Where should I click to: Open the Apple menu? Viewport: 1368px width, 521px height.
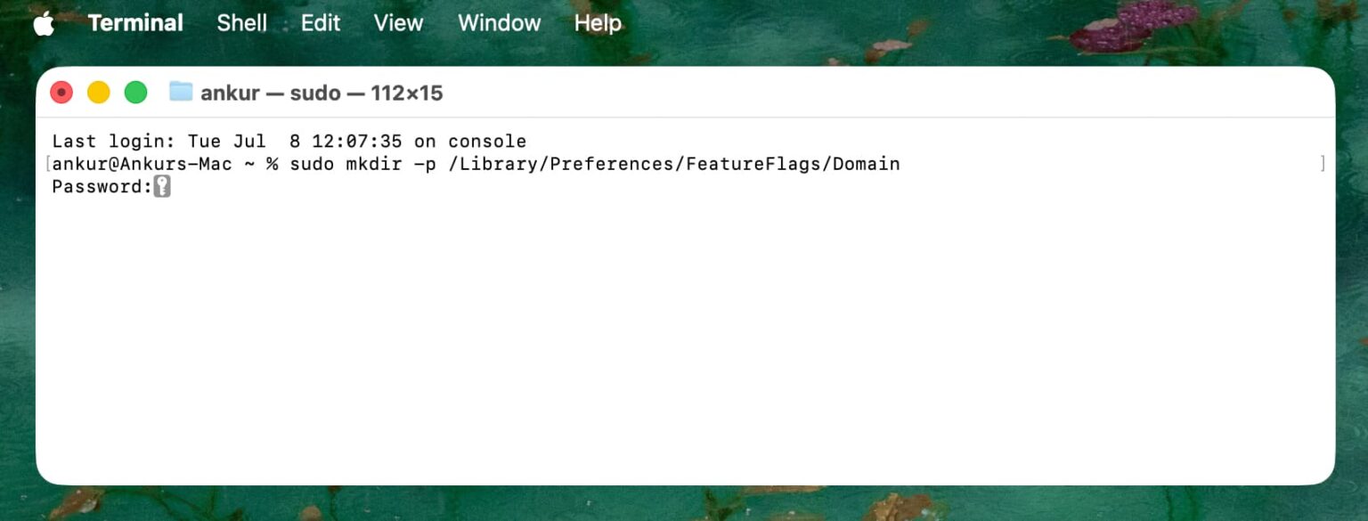coord(44,23)
